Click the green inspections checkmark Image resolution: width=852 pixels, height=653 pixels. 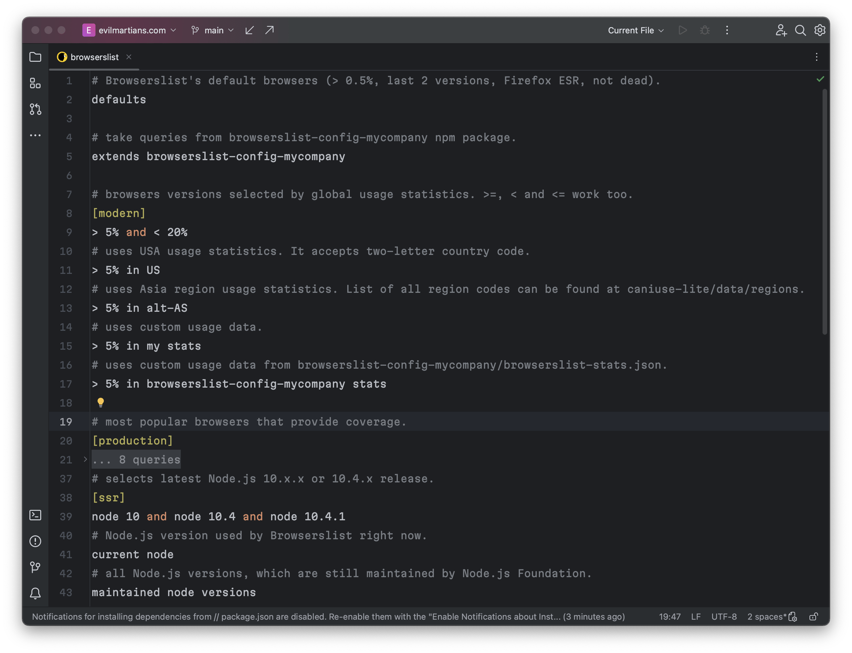click(820, 79)
